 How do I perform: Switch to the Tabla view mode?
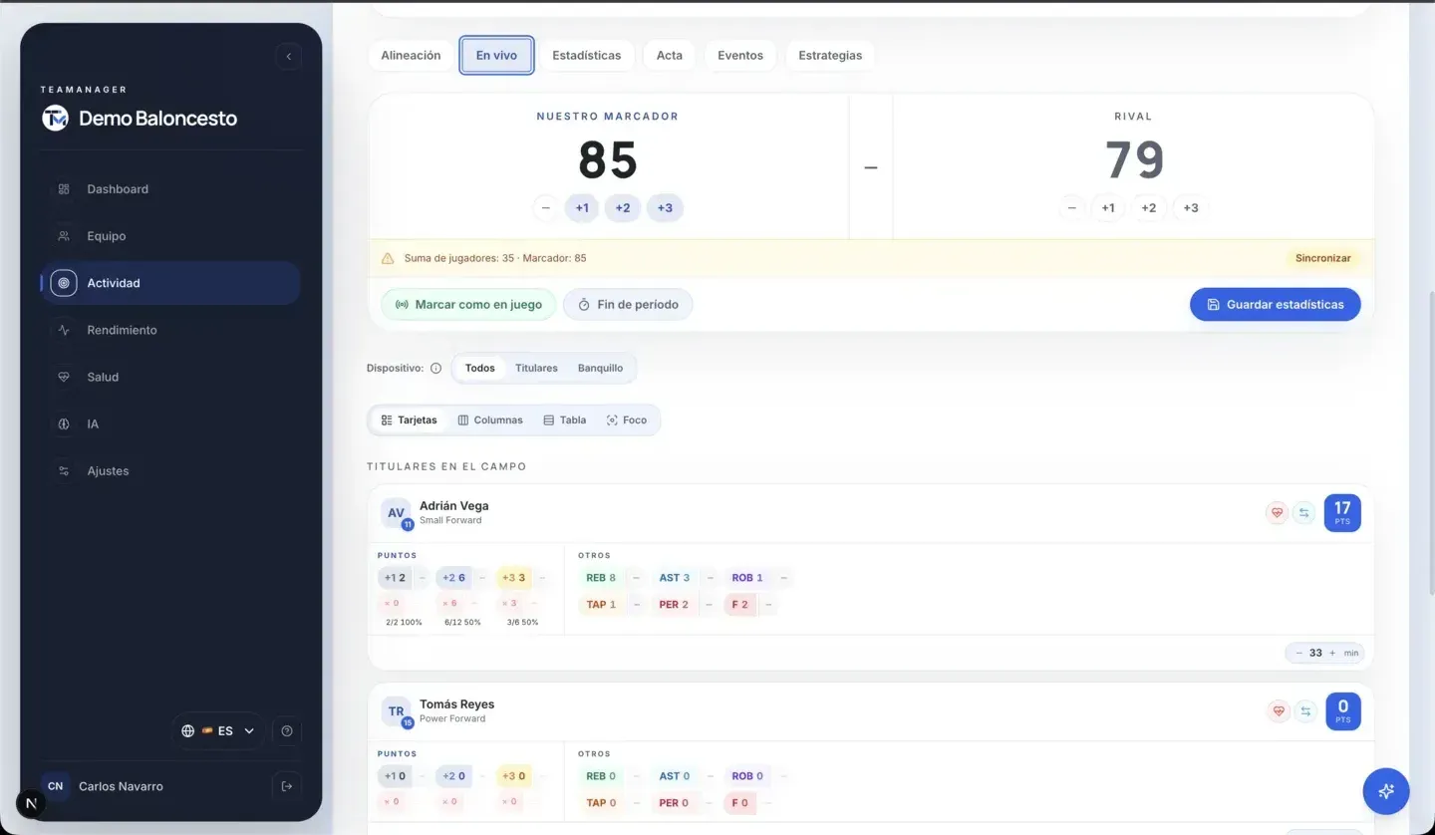pyautogui.click(x=564, y=420)
